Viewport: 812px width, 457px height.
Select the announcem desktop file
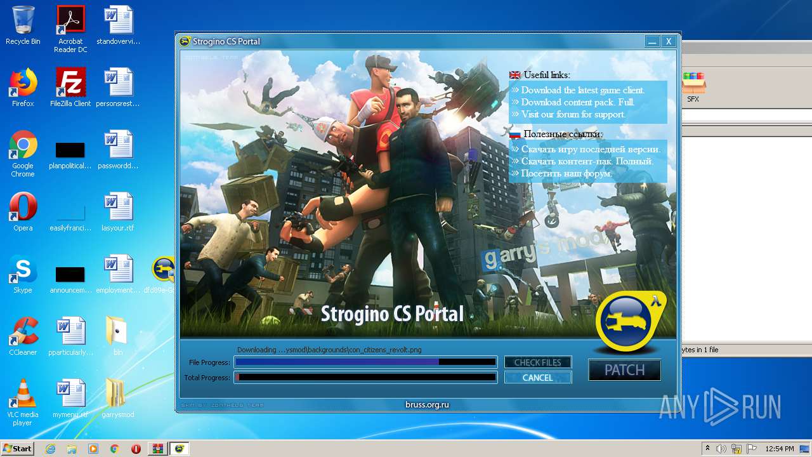coord(70,278)
